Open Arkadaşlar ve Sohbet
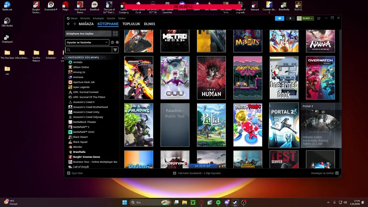 [325, 173]
